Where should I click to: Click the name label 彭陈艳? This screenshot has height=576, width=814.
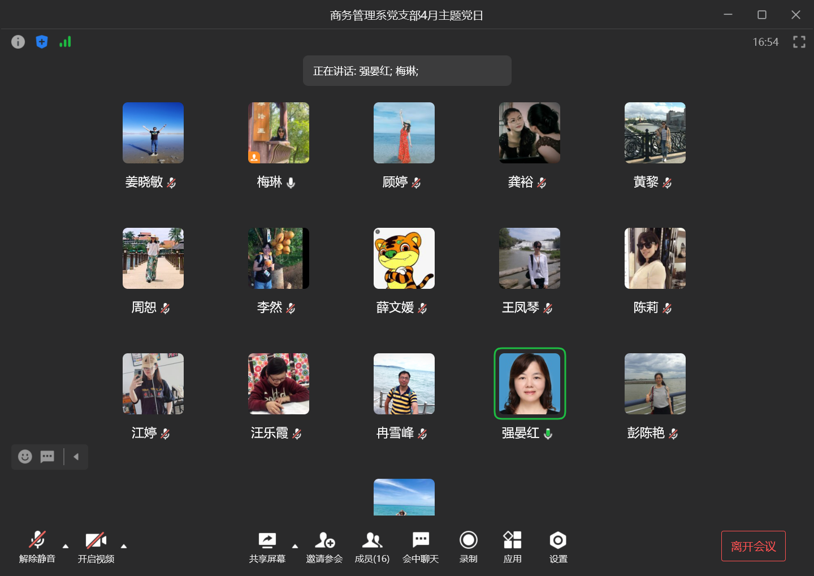(646, 433)
